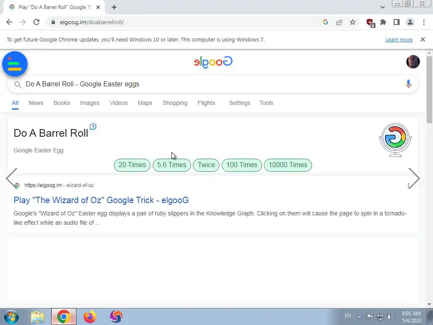Open the tab search dropdown arrow
The height and width of the screenshot is (325, 433).
pyautogui.click(x=382, y=7)
